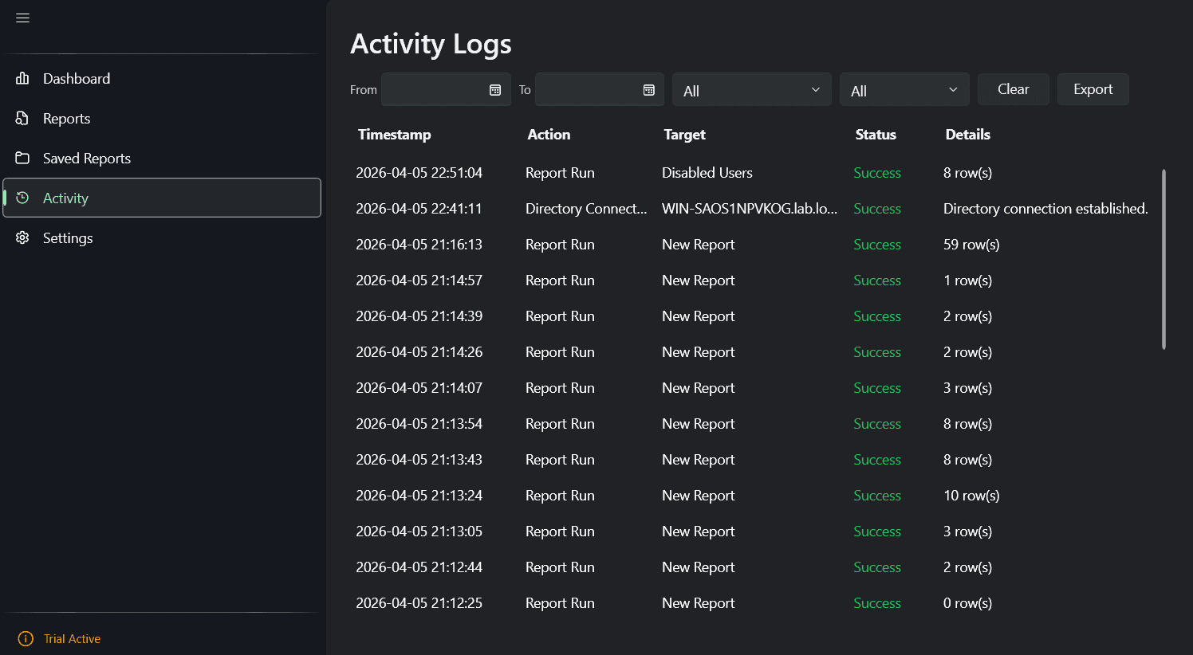1193x655 pixels.
Task: Click the 0 row(s) details cell
Action: click(967, 602)
